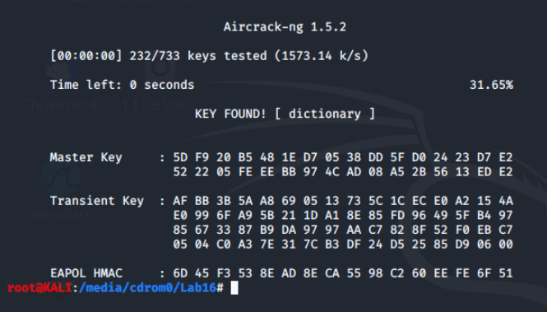Viewport: 547px width, 312px height.
Task: Click first Transient Key byte AF
Action: pyautogui.click(x=180, y=201)
